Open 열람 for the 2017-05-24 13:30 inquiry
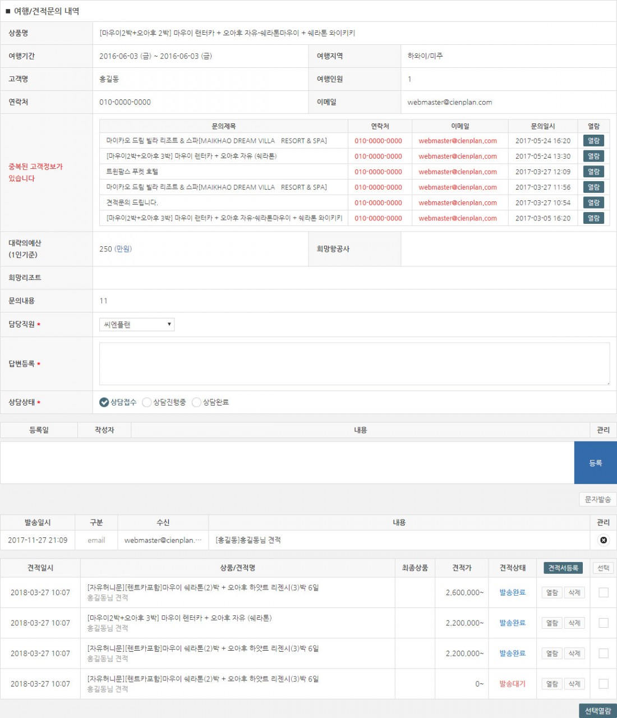Viewport: 617px width, 718px height. [x=593, y=156]
